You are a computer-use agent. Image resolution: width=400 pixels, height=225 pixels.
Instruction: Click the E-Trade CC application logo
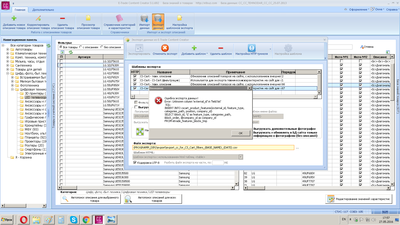5,5
